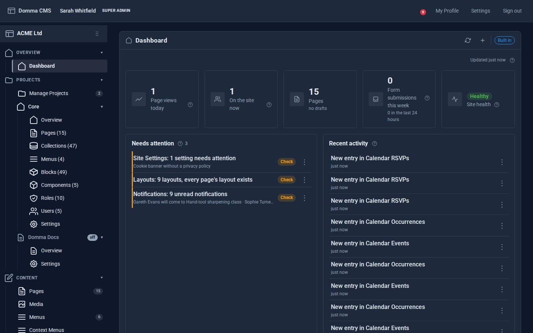This screenshot has width=533, height=333.
Task: Open My Profile
Action: click(447, 11)
